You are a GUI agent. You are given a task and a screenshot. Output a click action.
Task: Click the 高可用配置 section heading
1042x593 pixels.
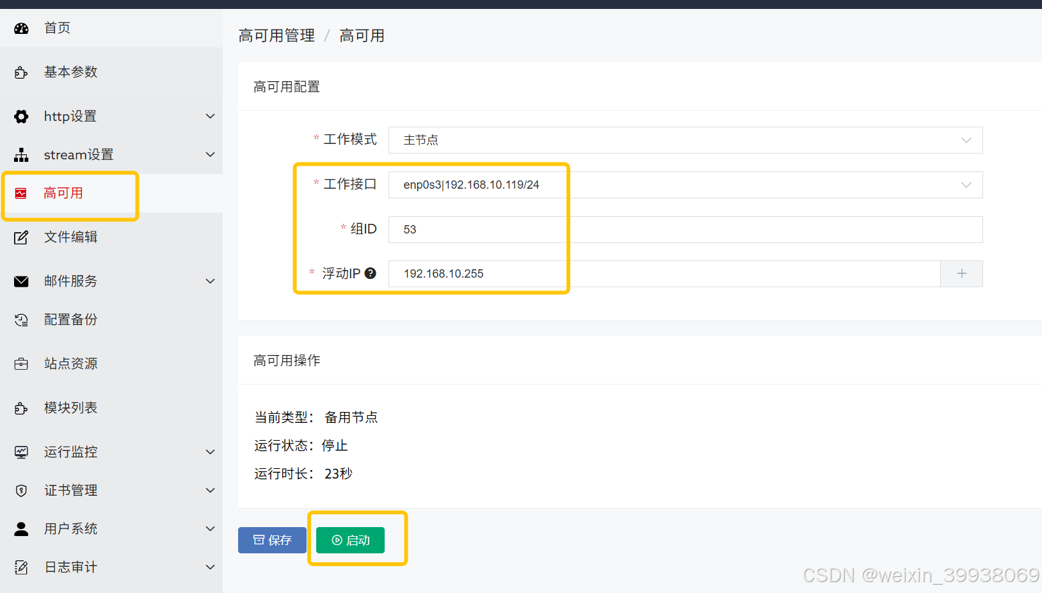pyautogui.click(x=287, y=87)
